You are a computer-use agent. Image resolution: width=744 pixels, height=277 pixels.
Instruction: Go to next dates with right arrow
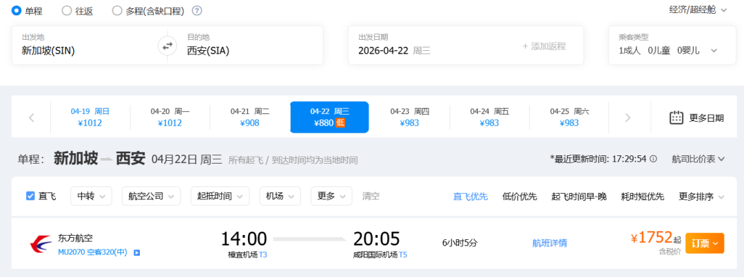[x=627, y=118]
